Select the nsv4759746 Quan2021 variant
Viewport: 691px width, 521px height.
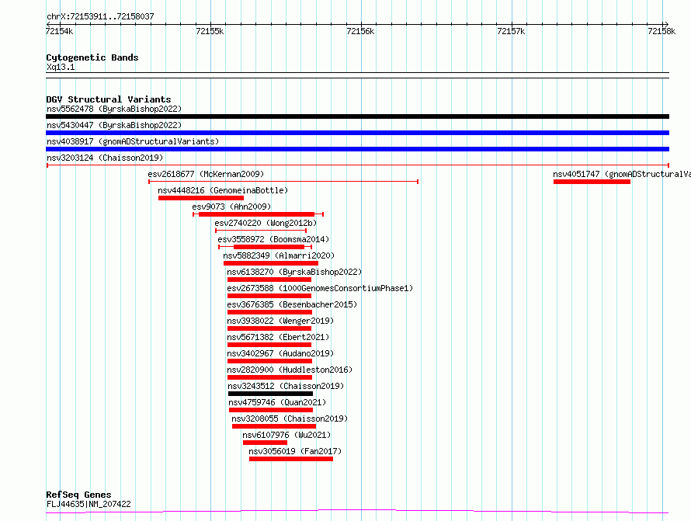click(x=271, y=410)
